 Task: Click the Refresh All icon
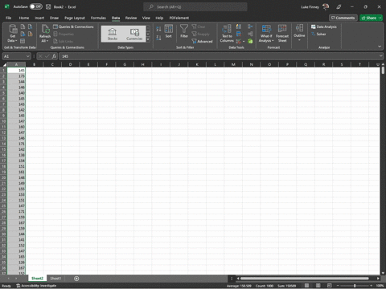(45, 33)
